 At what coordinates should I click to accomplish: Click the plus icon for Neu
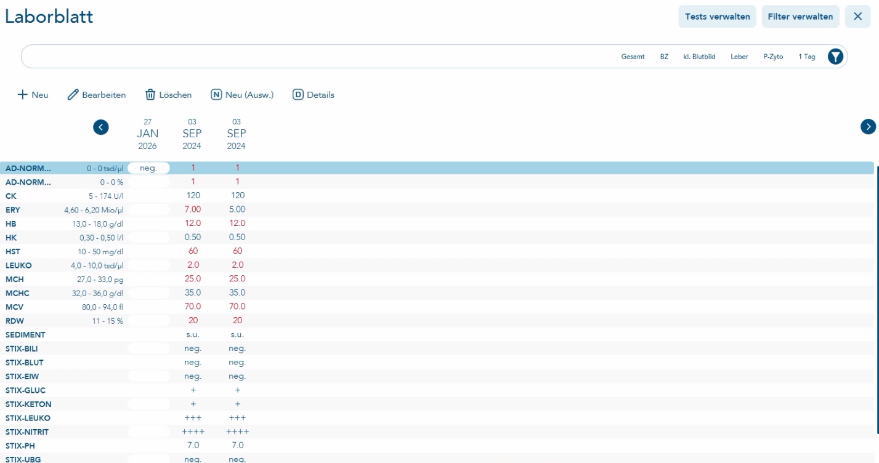coord(22,95)
